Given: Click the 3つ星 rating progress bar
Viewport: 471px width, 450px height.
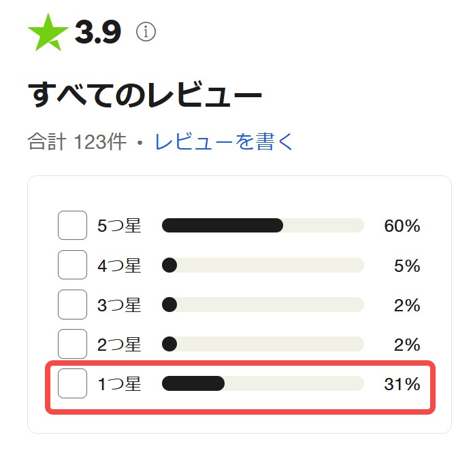Looking at the screenshot, I should (263, 305).
